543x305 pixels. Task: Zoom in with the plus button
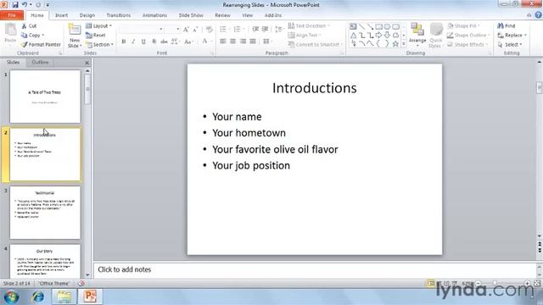pos(527,283)
